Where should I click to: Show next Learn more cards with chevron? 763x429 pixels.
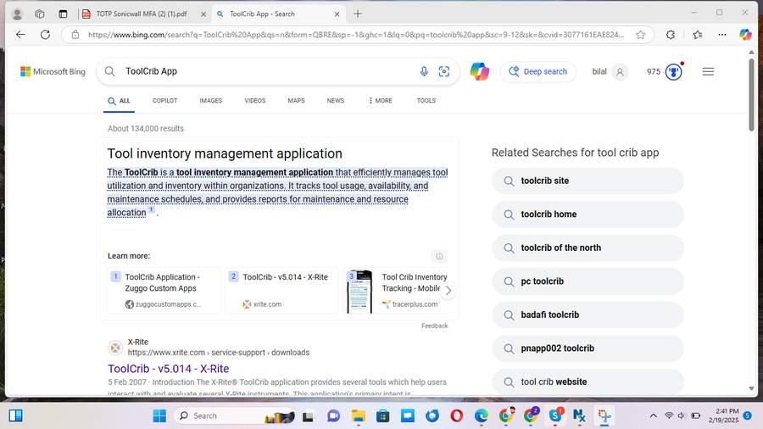point(448,290)
